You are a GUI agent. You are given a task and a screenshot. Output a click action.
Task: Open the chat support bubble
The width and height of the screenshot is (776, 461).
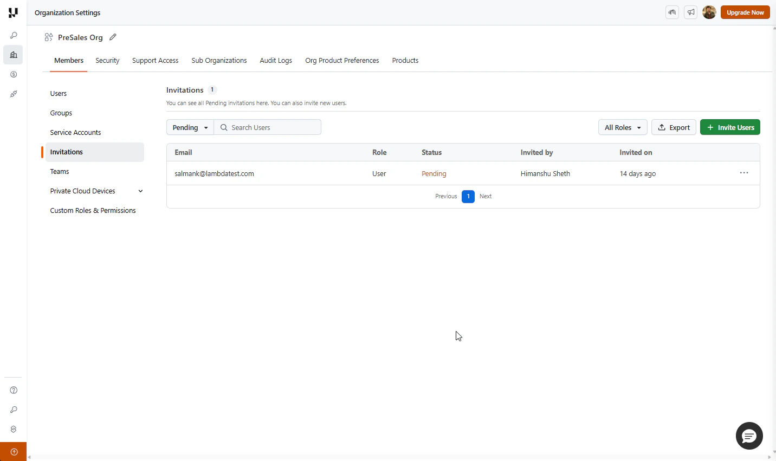tap(749, 436)
